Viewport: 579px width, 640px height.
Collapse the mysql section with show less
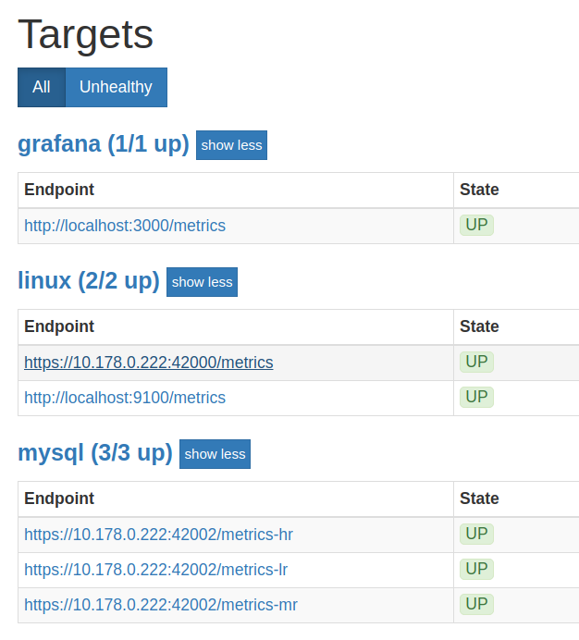click(x=215, y=454)
